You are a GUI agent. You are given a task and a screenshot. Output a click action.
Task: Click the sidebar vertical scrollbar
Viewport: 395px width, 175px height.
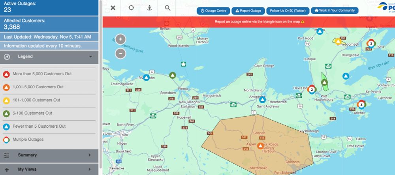click(x=100, y=84)
